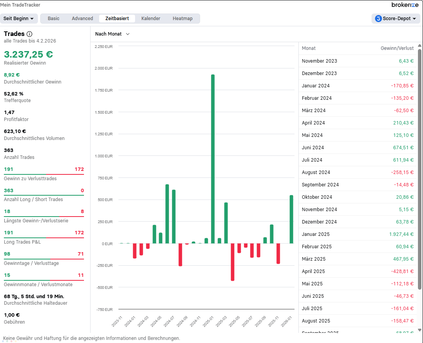Image resolution: width=423 pixels, height=343 pixels.
Task: Click the largest red loss bar in chart
Action: point(233,262)
